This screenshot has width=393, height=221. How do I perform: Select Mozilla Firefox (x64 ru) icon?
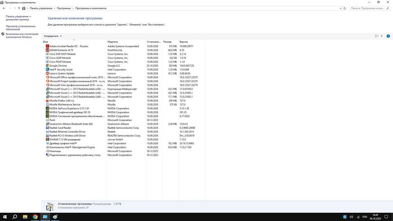click(48, 100)
